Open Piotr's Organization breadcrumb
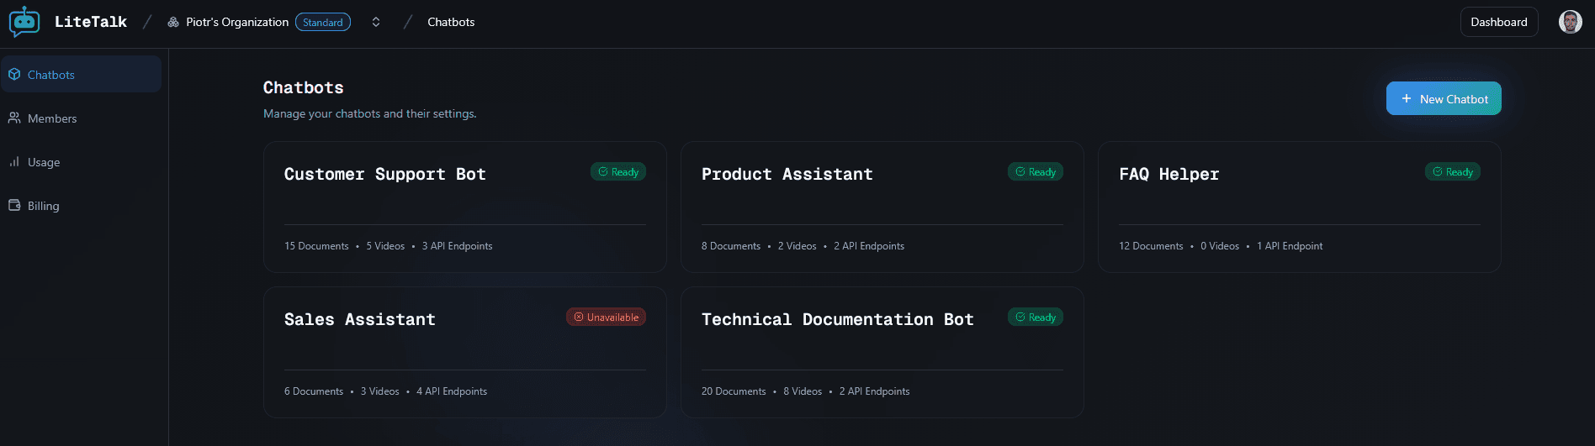1595x446 pixels. (237, 22)
